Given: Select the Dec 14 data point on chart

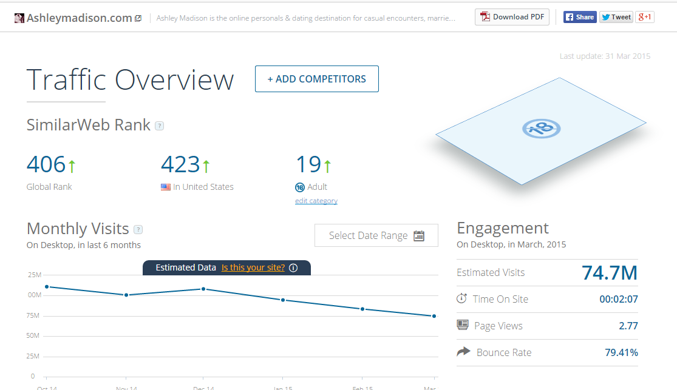Looking at the screenshot, I should [203, 289].
